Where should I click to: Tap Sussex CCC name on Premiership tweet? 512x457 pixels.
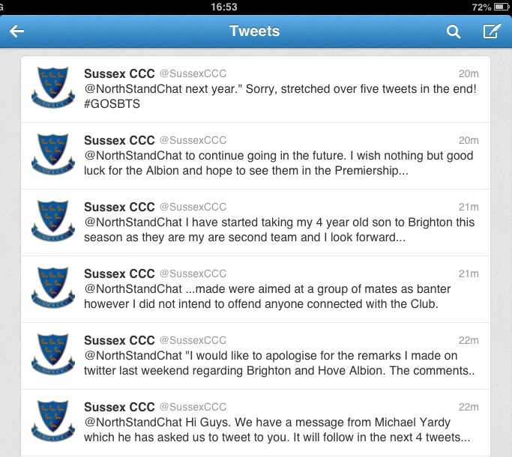(x=119, y=140)
